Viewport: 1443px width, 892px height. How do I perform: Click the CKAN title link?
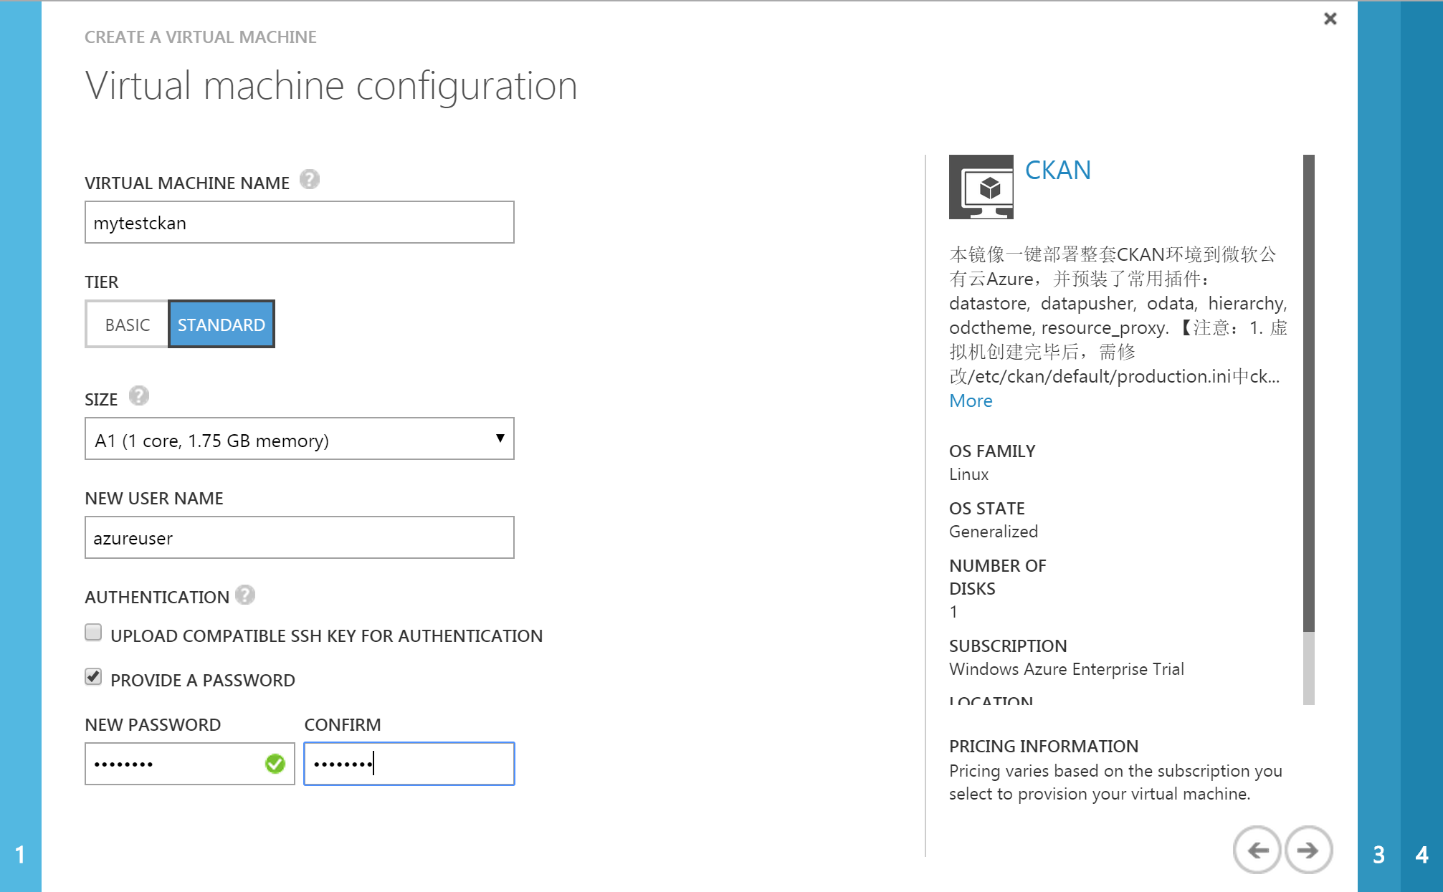[1057, 171]
